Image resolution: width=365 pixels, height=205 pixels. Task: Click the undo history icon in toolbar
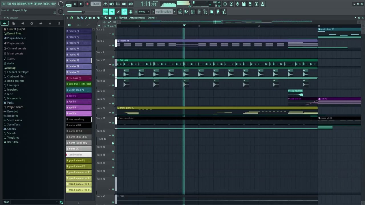(225, 4)
